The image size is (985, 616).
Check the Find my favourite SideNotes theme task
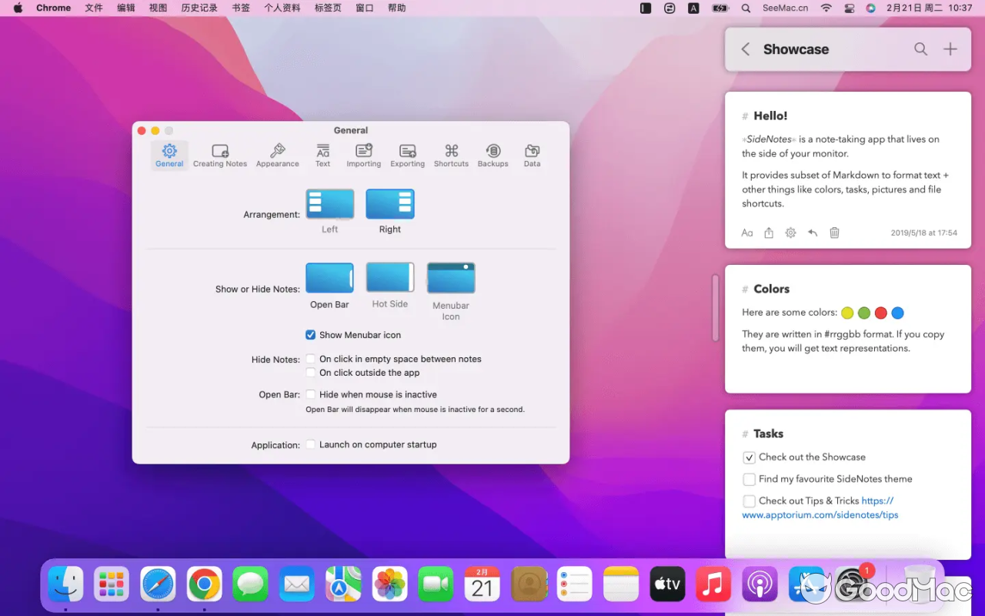749,479
